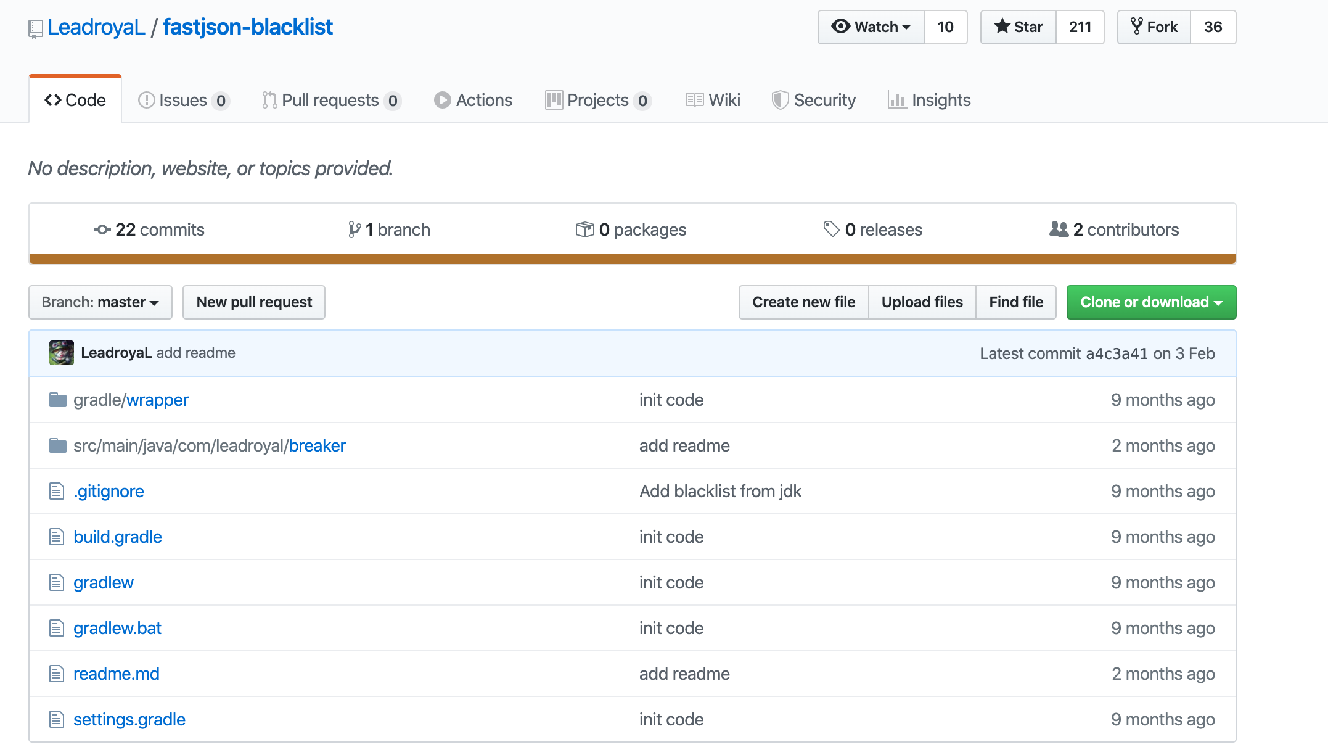Click the packages box icon
The width and height of the screenshot is (1328, 755).
pos(584,229)
